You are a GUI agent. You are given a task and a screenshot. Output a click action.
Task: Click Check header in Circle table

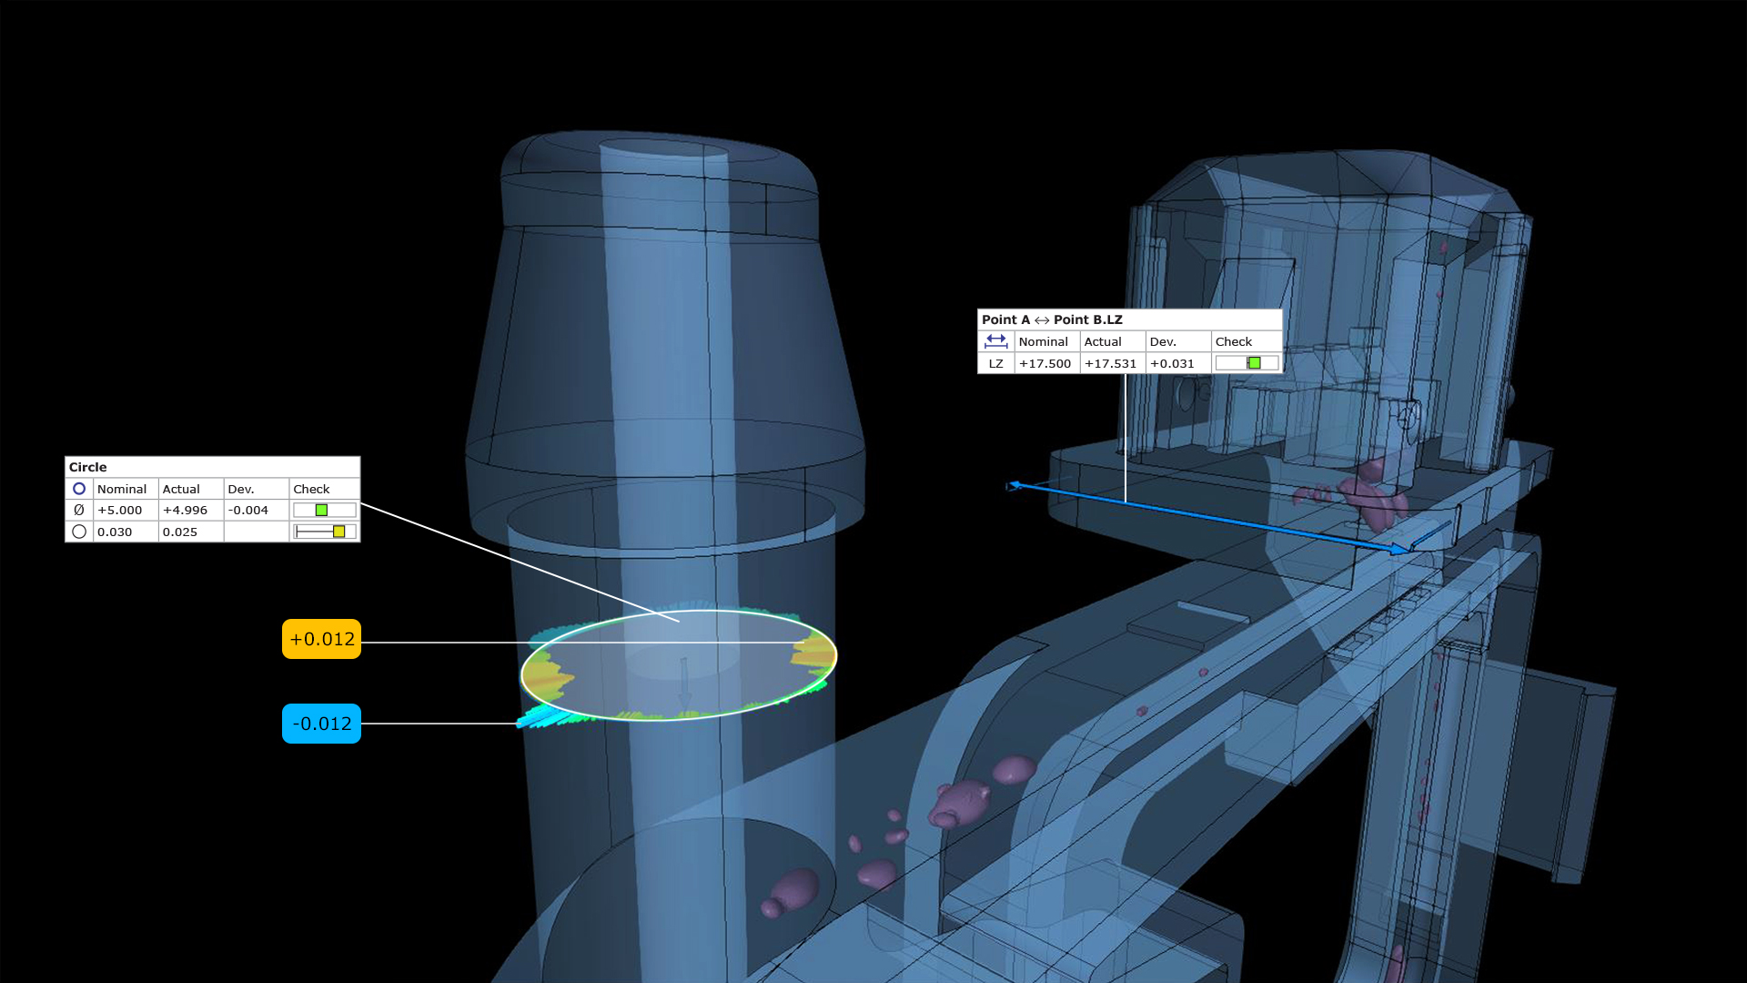[311, 489]
